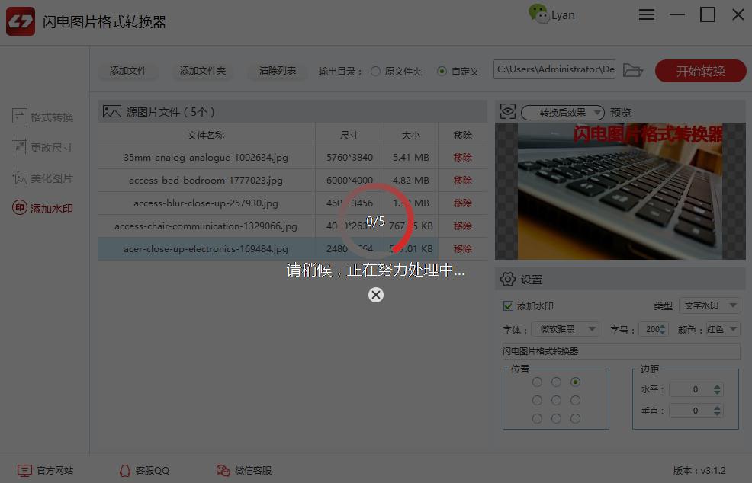Click the 文件名称 column header
Image resolution: width=752 pixels, height=483 pixels.
pos(206,135)
